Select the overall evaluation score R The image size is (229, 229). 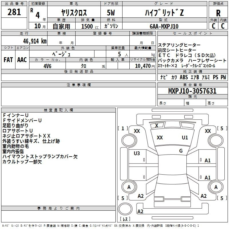(x=218, y=13)
